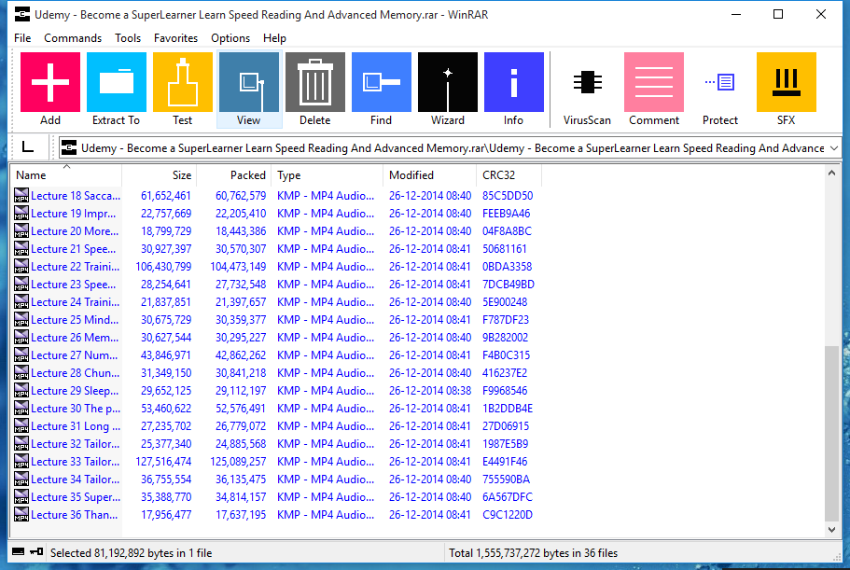
Task: Click CRC32 value 85C5DD50
Action: (x=508, y=196)
